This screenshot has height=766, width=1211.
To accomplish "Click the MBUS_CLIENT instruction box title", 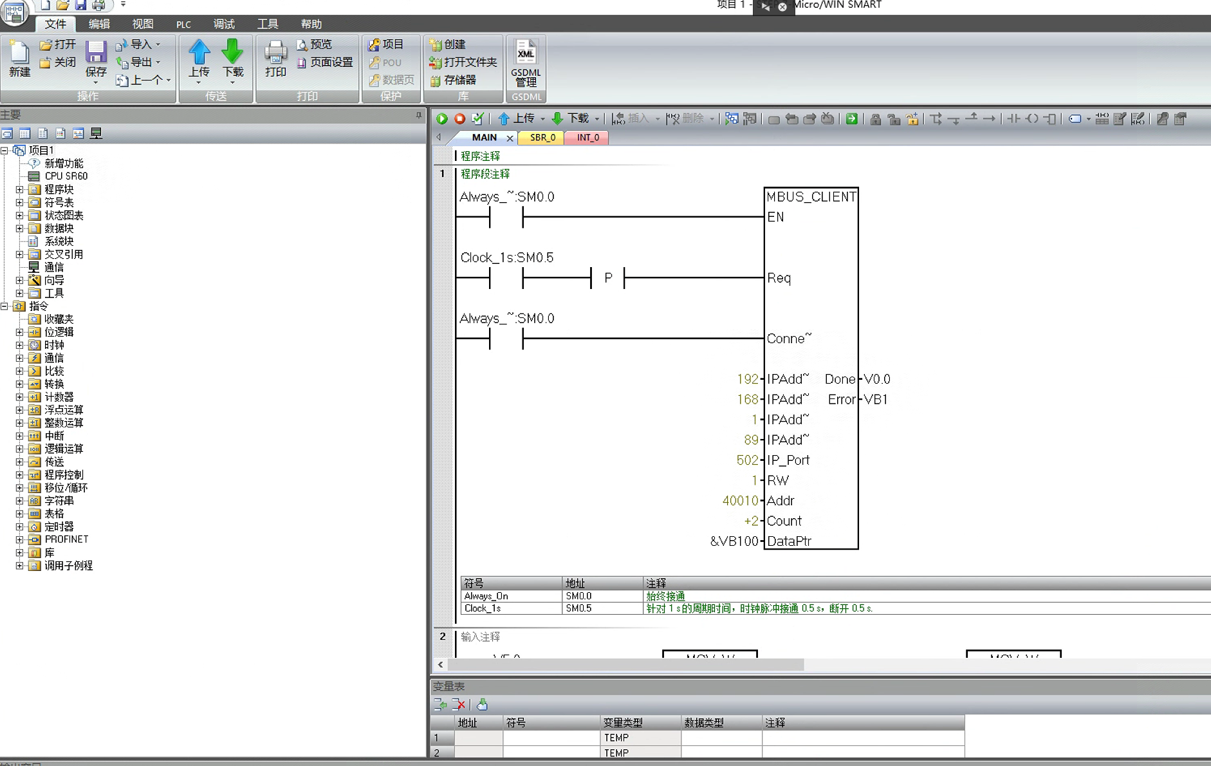I will pos(811,197).
